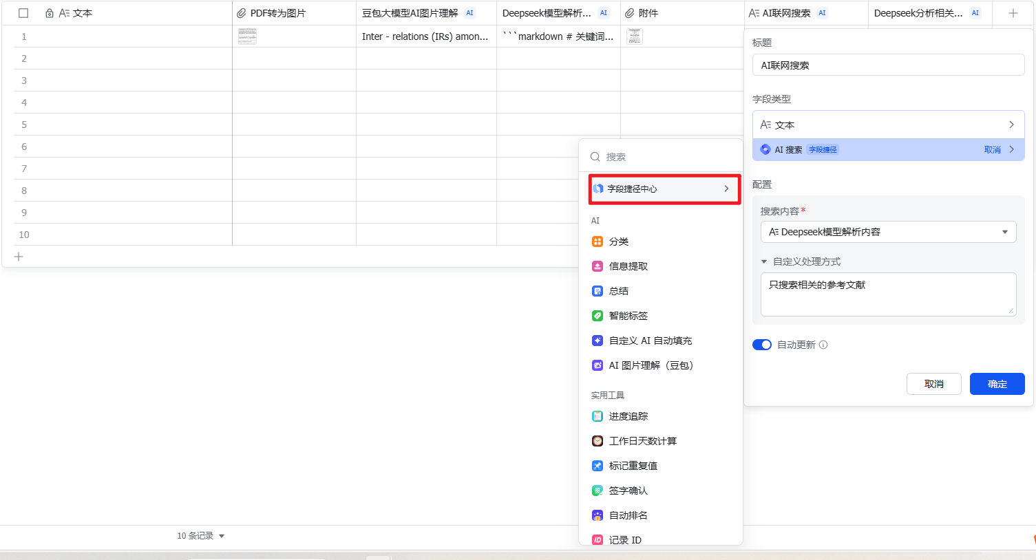Image resolution: width=1036 pixels, height=560 pixels.
Task: Select the 自动排名 ranking icon
Action: point(598,515)
